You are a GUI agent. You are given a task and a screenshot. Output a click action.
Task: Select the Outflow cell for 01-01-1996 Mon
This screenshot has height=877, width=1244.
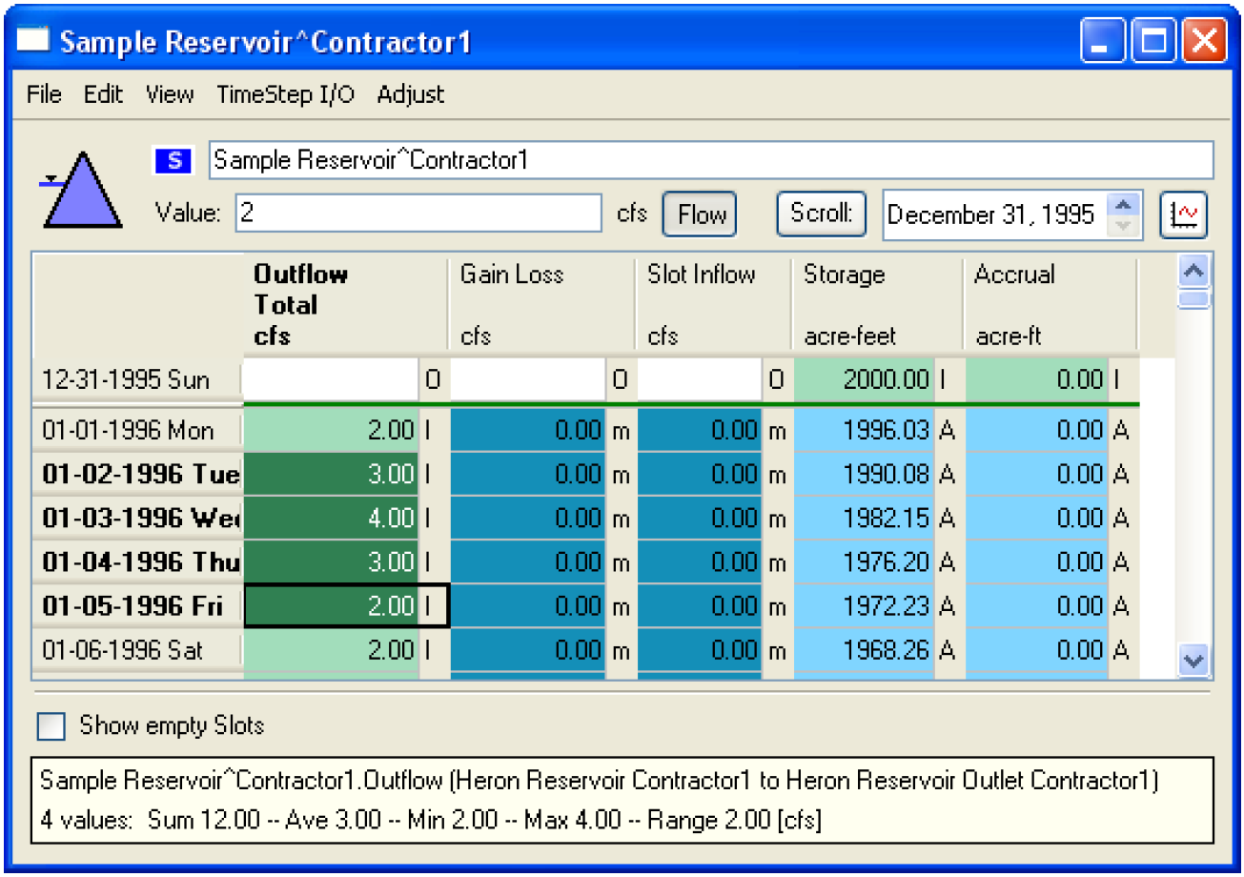[331, 431]
